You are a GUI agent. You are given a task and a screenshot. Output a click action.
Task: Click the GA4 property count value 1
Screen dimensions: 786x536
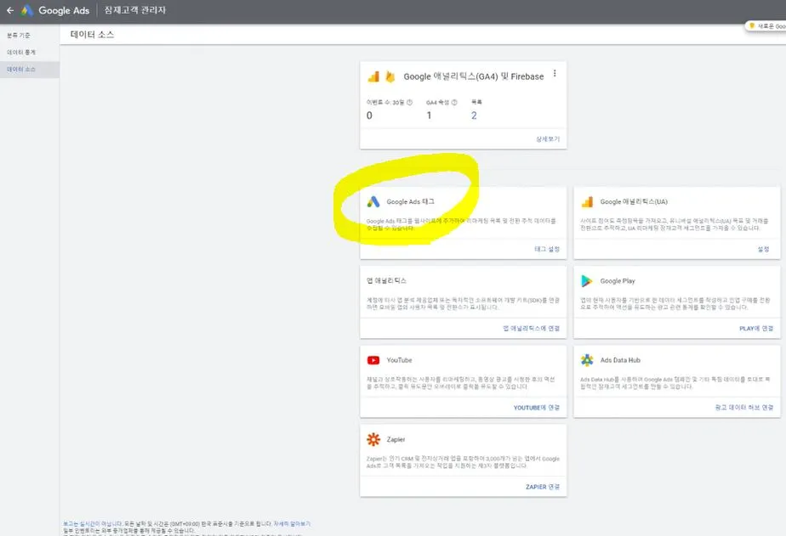pyautogui.click(x=429, y=116)
